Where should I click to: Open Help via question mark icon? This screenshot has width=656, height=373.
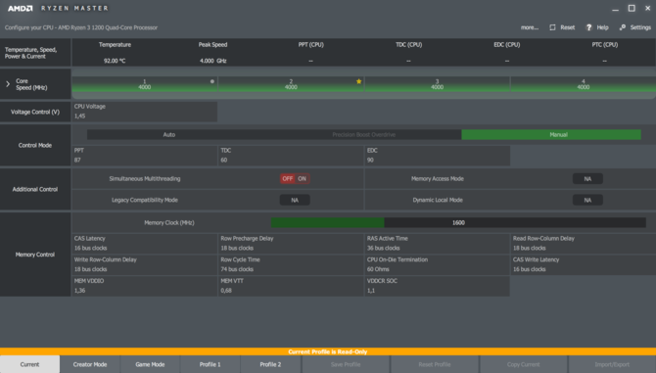(588, 27)
